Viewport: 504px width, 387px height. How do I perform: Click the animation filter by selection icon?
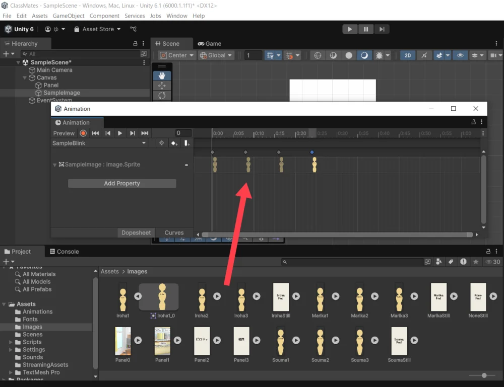(x=162, y=143)
